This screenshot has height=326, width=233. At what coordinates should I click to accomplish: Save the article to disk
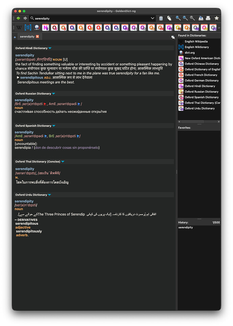point(201,18)
